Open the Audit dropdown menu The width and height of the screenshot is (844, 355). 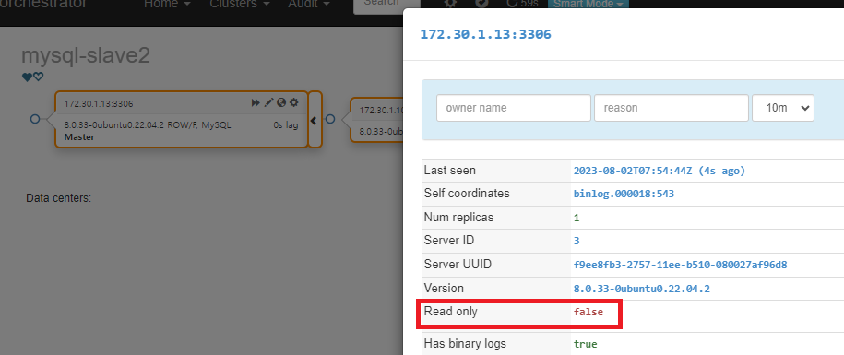pos(310,4)
